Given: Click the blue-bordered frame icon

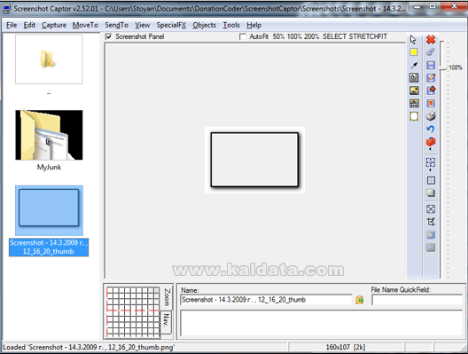Looking at the screenshot, I should 431,235.
